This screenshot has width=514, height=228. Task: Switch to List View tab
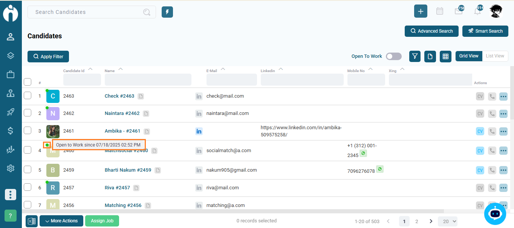tap(495, 56)
